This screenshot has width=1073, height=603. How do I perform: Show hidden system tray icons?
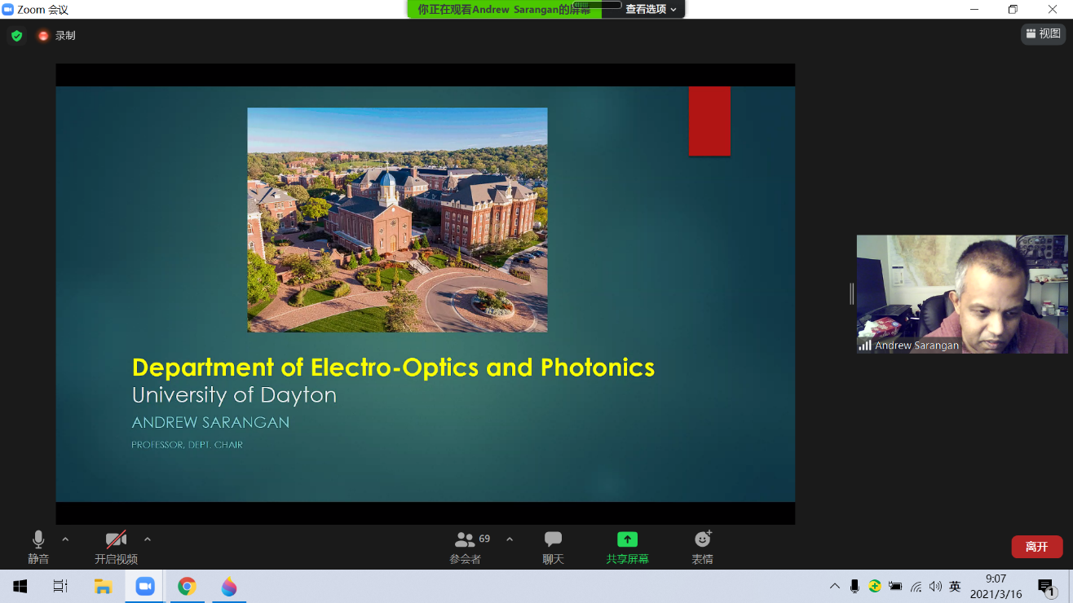[x=835, y=586]
